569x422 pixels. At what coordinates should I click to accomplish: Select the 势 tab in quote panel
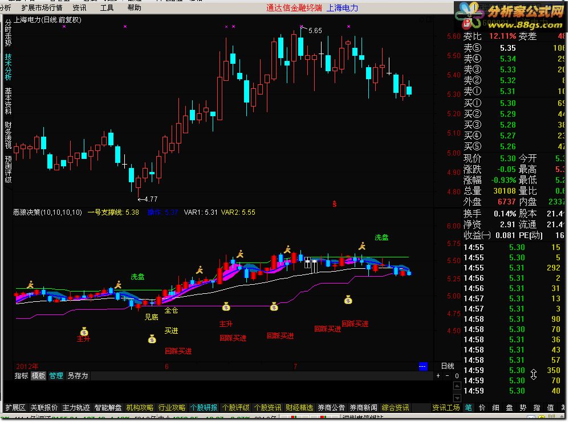523,408
